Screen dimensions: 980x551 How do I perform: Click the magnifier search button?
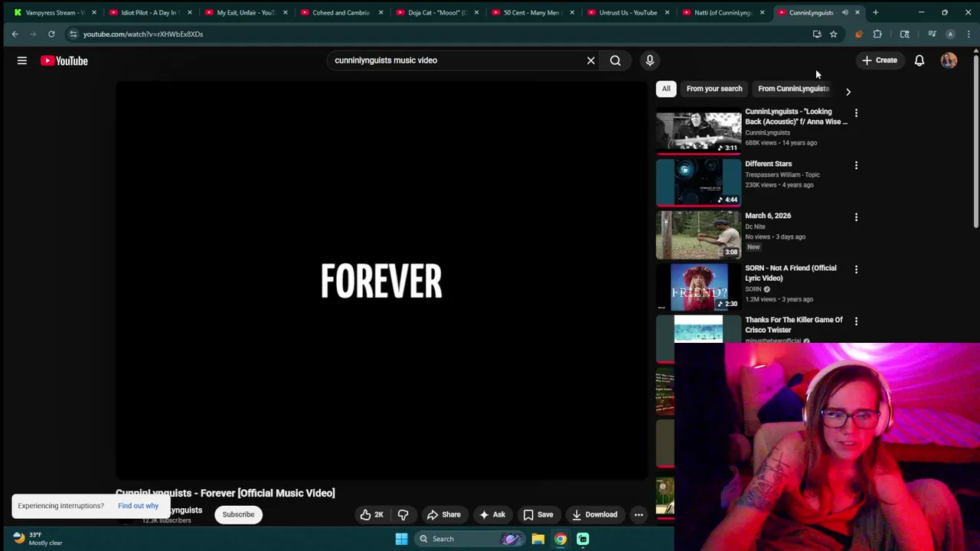pos(616,60)
